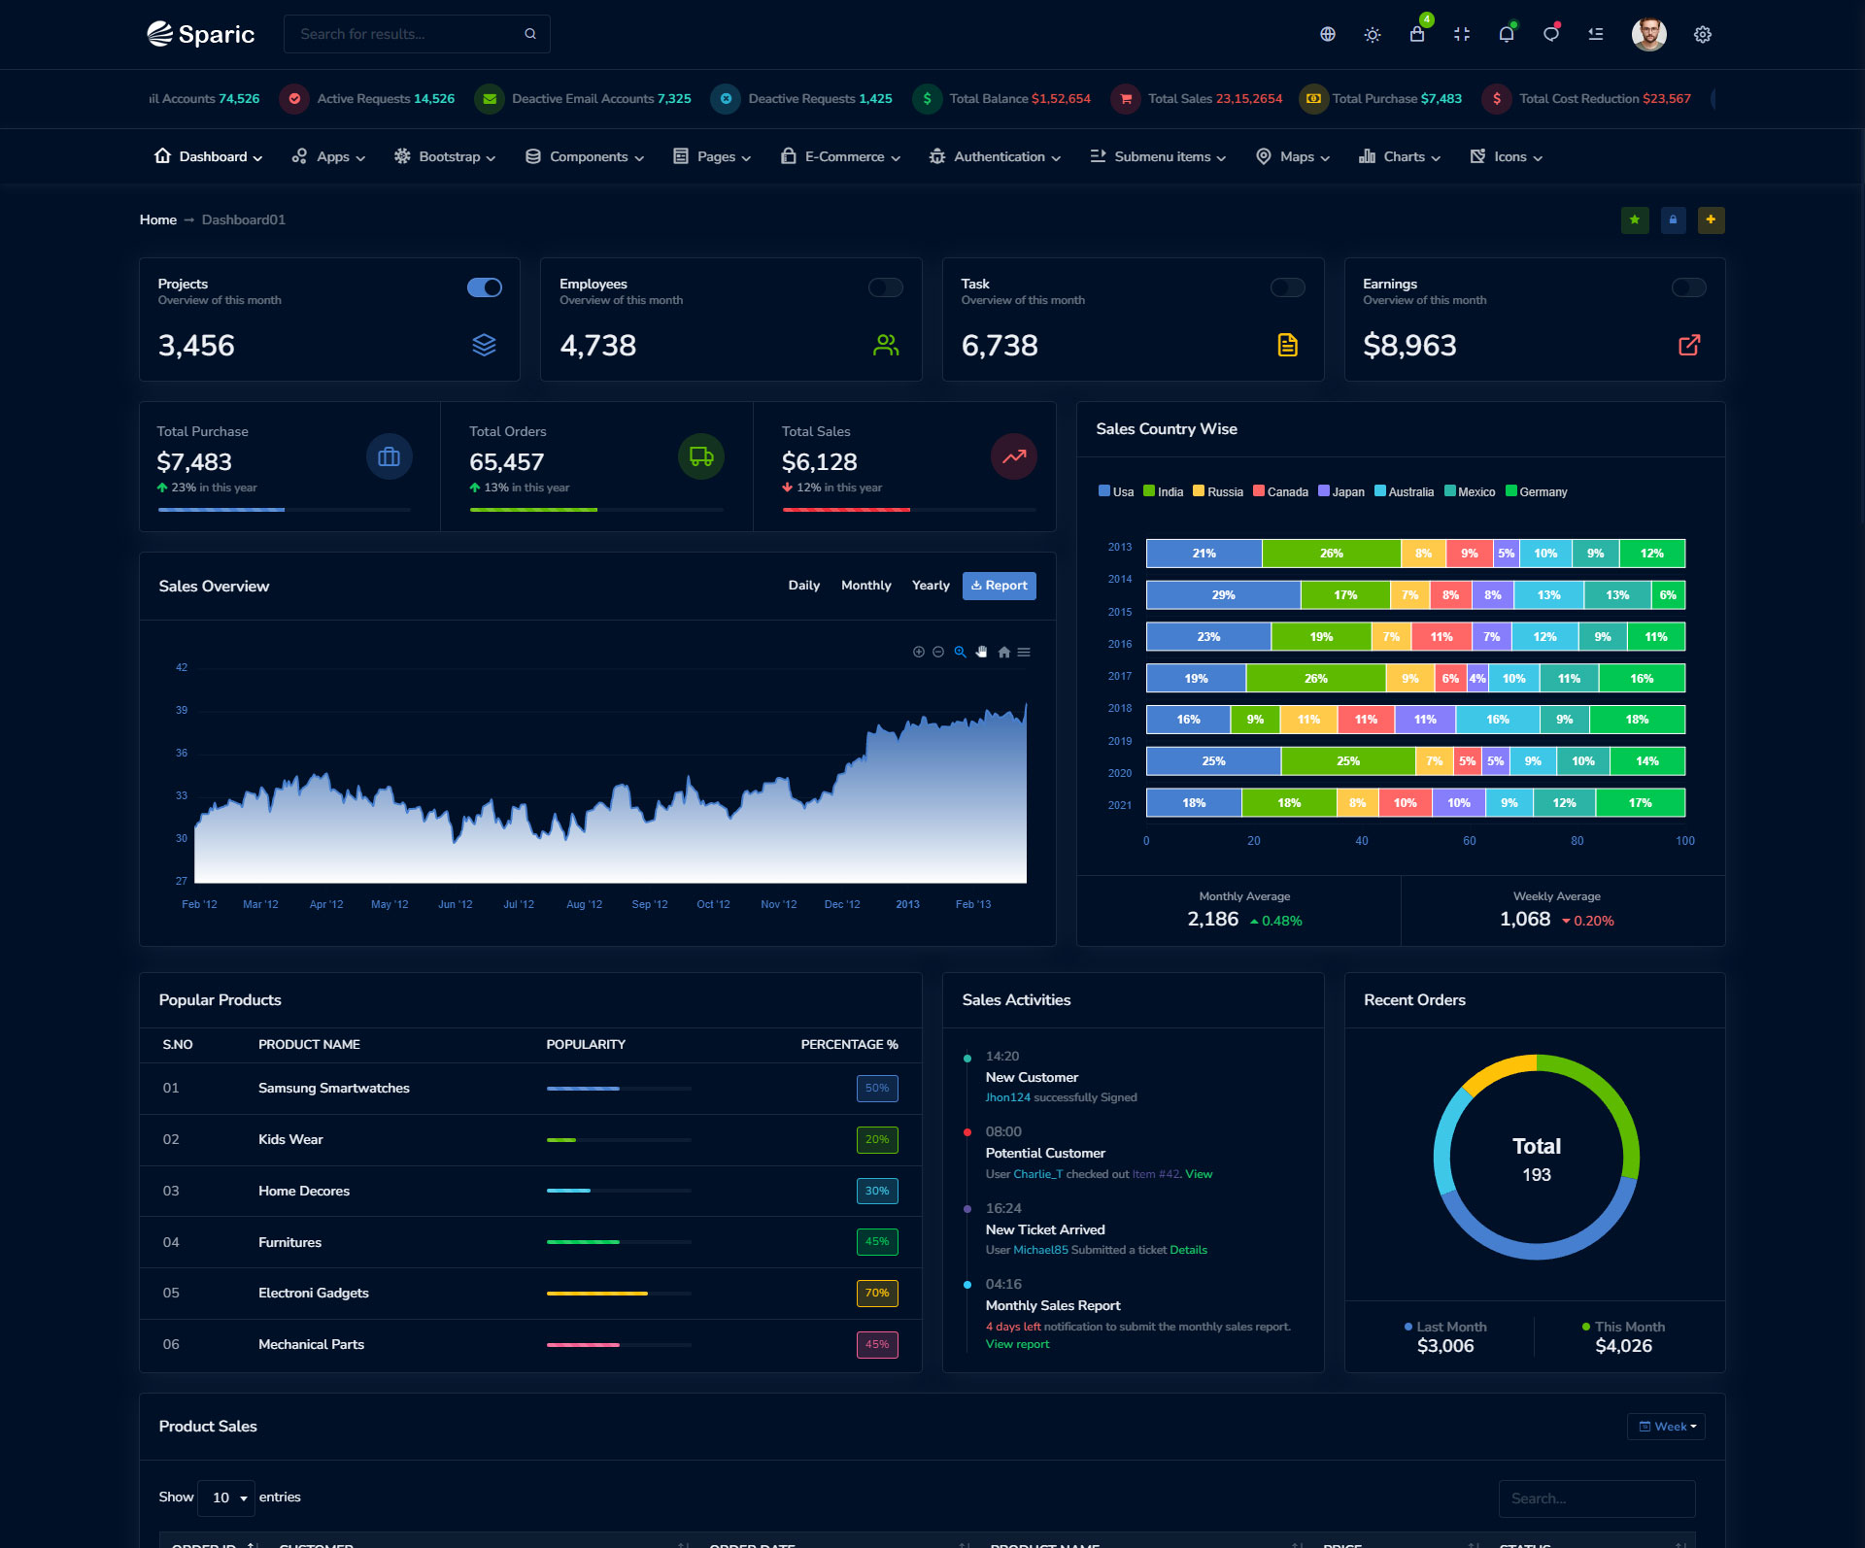Open the settings gear in header
This screenshot has width=1865, height=1548.
[1703, 35]
